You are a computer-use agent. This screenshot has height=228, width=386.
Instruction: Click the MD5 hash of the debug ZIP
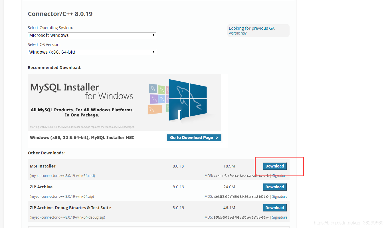tap(241, 217)
